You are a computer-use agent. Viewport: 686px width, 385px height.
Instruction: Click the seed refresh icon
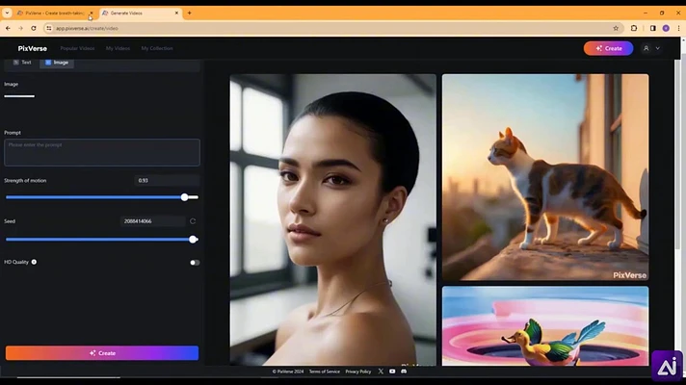pyautogui.click(x=193, y=221)
